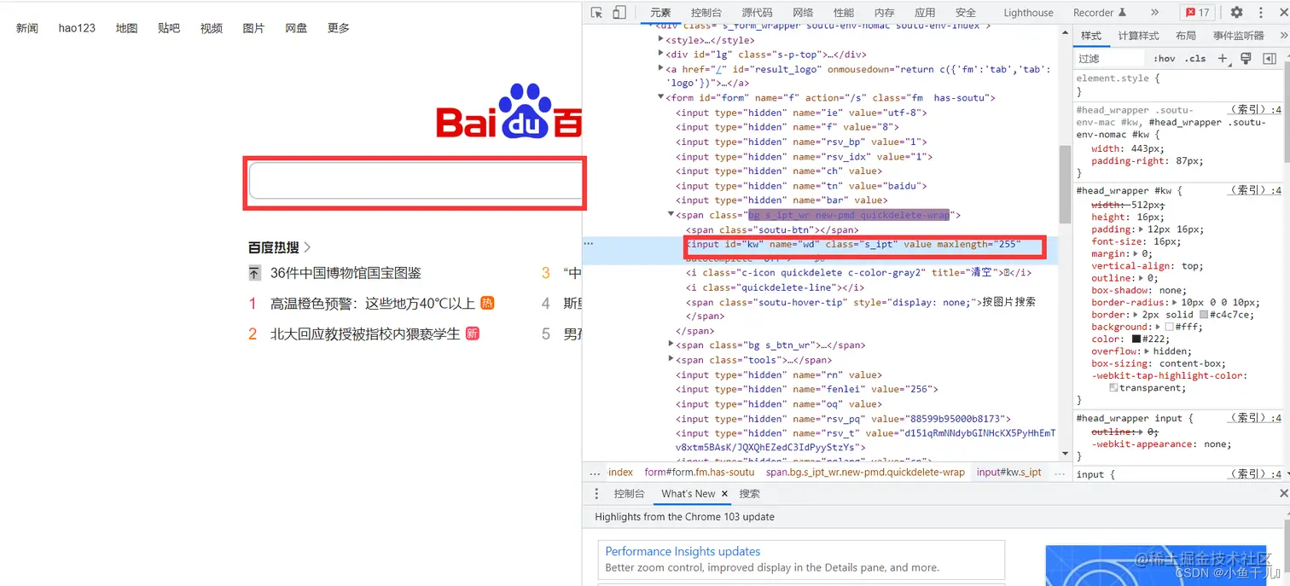Open the 内存 Memory tab
Viewport: 1290px width, 586px height.
click(885, 13)
